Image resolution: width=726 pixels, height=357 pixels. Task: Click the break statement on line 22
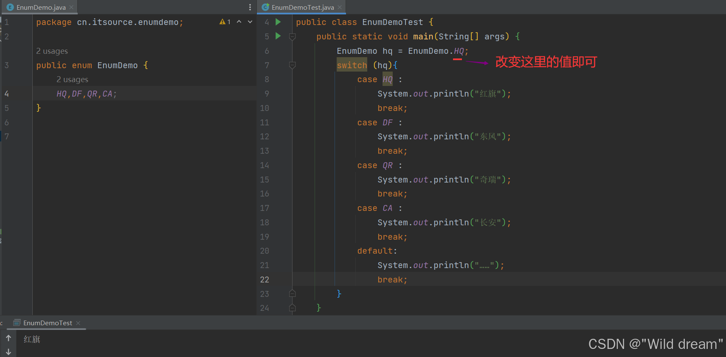pyautogui.click(x=392, y=280)
